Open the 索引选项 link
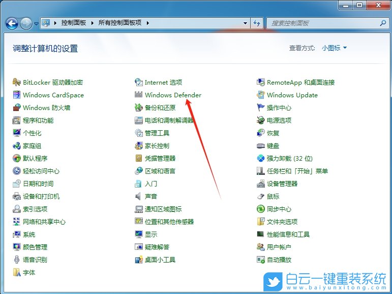This screenshot has width=392, height=294. [35, 209]
